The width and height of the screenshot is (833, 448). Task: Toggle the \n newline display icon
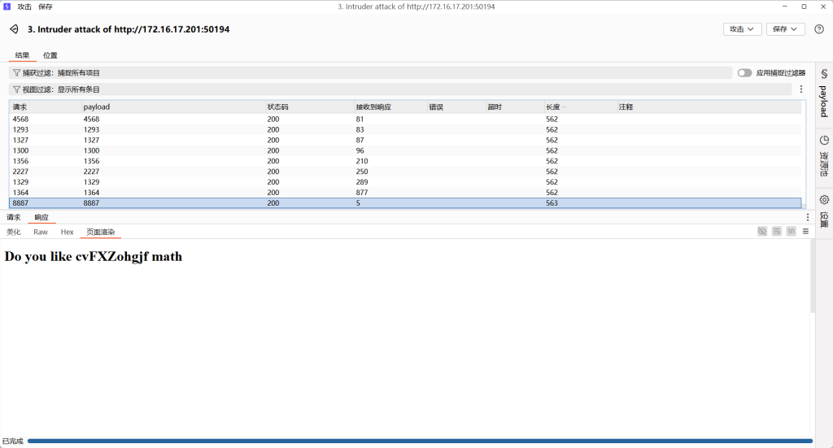[x=791, y=232]
